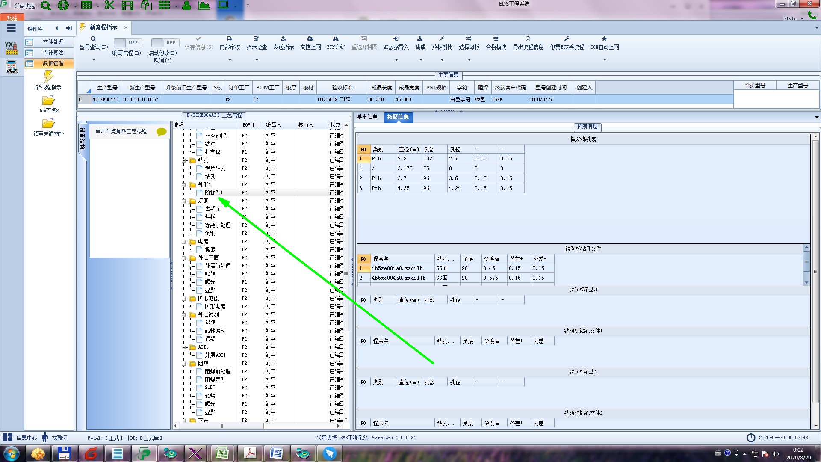This screenshot has height=462, width=821.
Task: Collapse the 外层干膜 tree node
Action: [184, 258]
